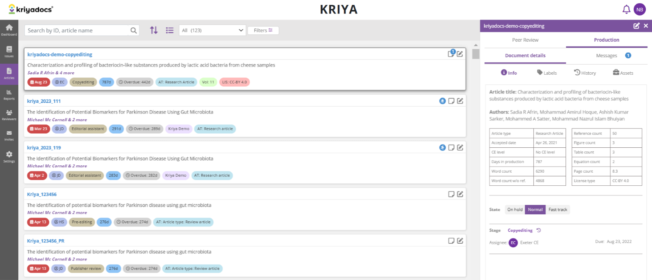652x280 pixels.
Task: Open the Document details tab
Action: coord(525,56)
